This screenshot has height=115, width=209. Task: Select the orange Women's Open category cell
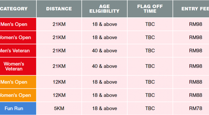point(18,95)
